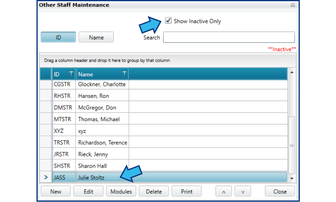Click the group-by column drop panel

click(168, 60)
